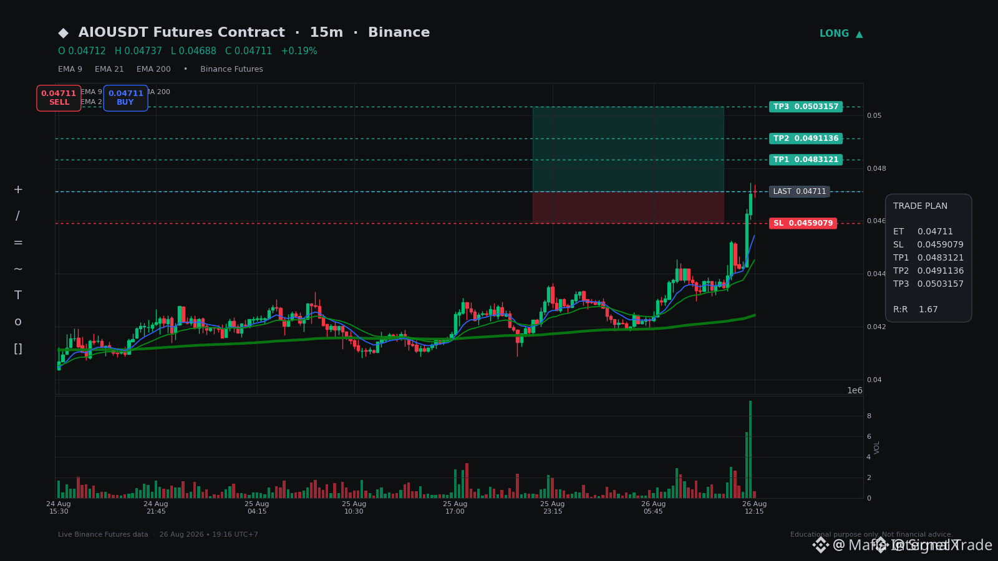Click the 25 Aug 17:00 time label

[455, 508]
